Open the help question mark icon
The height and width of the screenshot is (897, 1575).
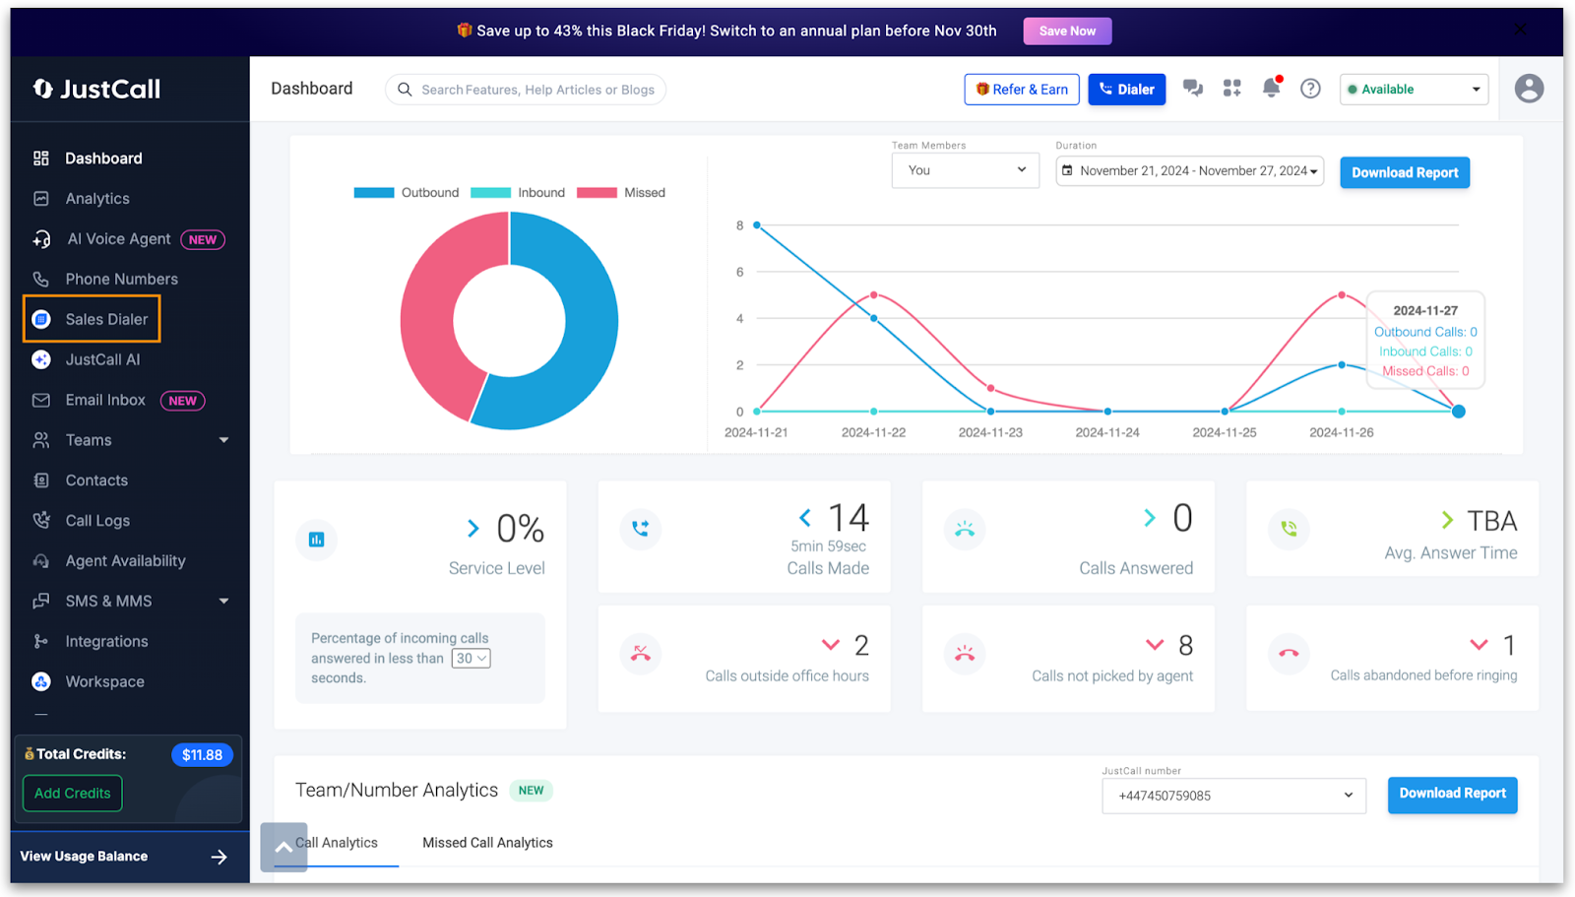pyautogui.click(x=1310, y=89)
